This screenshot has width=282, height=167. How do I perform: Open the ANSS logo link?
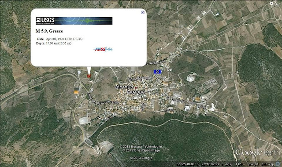tap(103, 49)
